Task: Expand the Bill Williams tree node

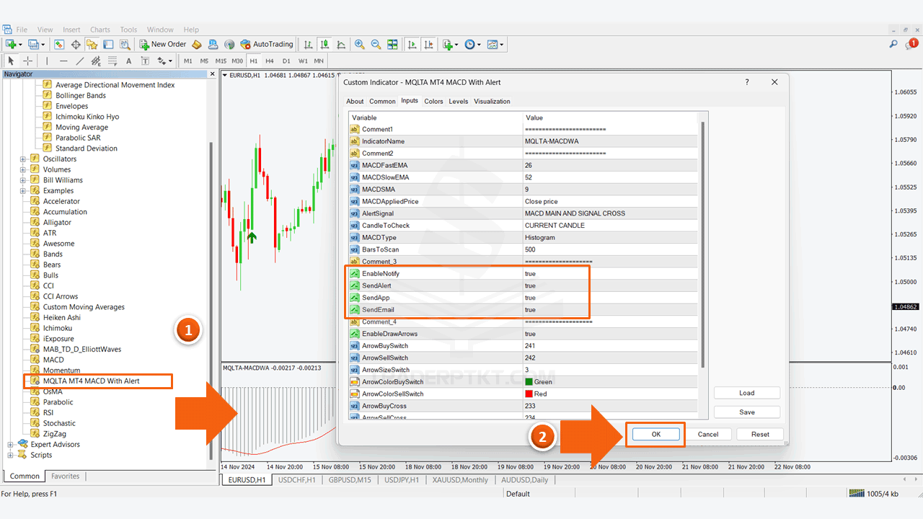Action: [23, 180]
